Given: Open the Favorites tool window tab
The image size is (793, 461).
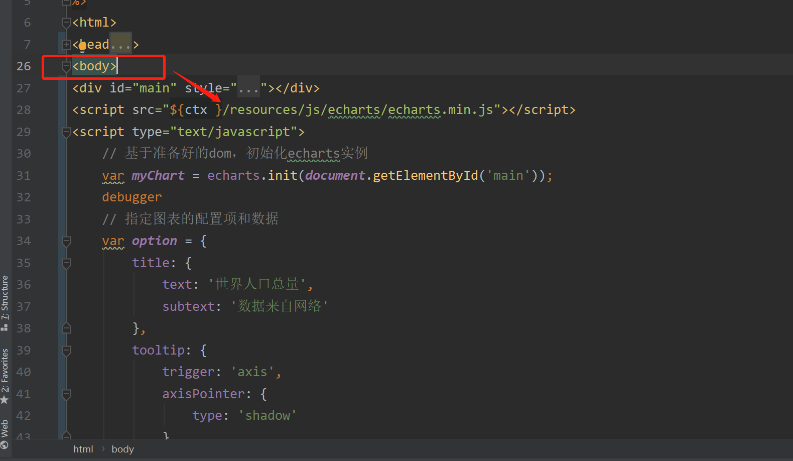Looking at the screenshot, I should pos(5,376).
